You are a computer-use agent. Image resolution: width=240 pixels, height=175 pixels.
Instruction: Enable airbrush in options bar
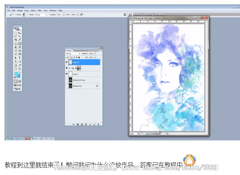[82, 14]
